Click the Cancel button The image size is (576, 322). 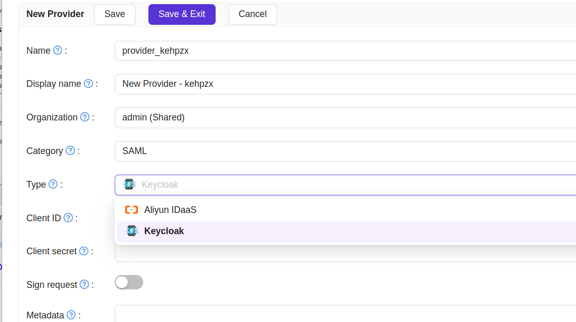coord(252,14)
